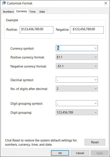Close the Customize Format dialog

pyautogui.click(x=106, y=3)
